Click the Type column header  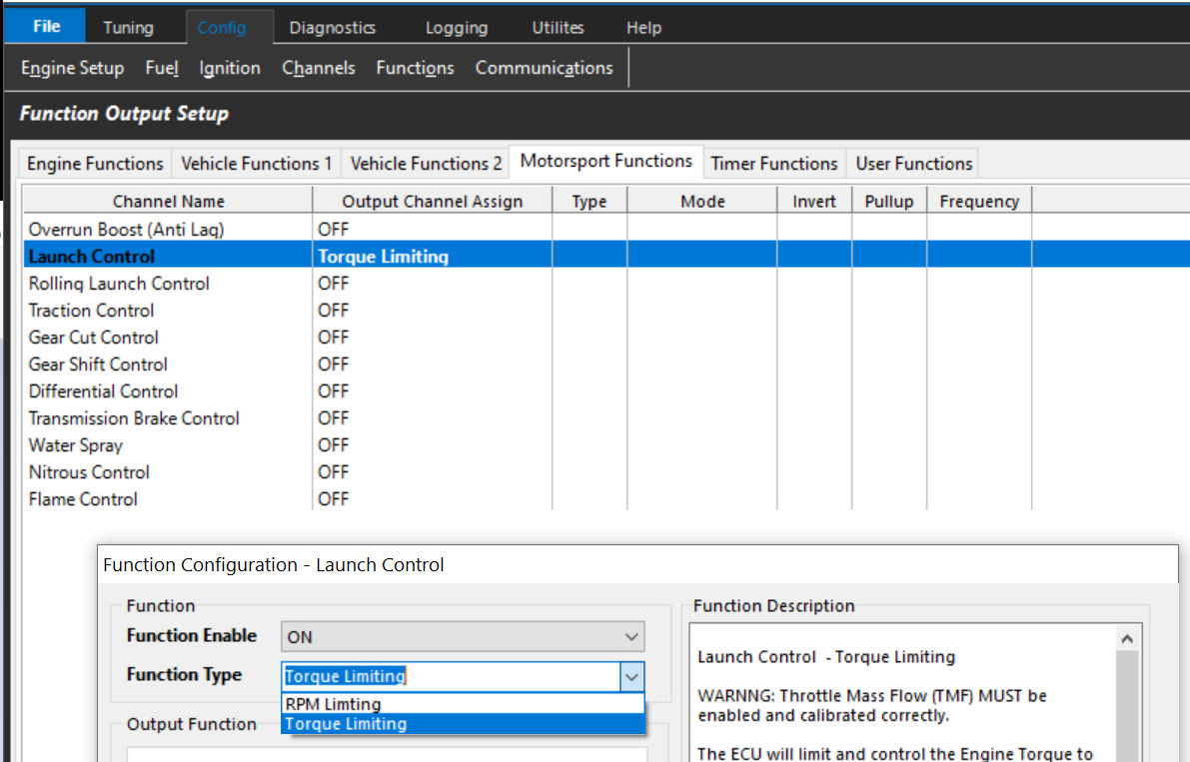tap(590, 202)
